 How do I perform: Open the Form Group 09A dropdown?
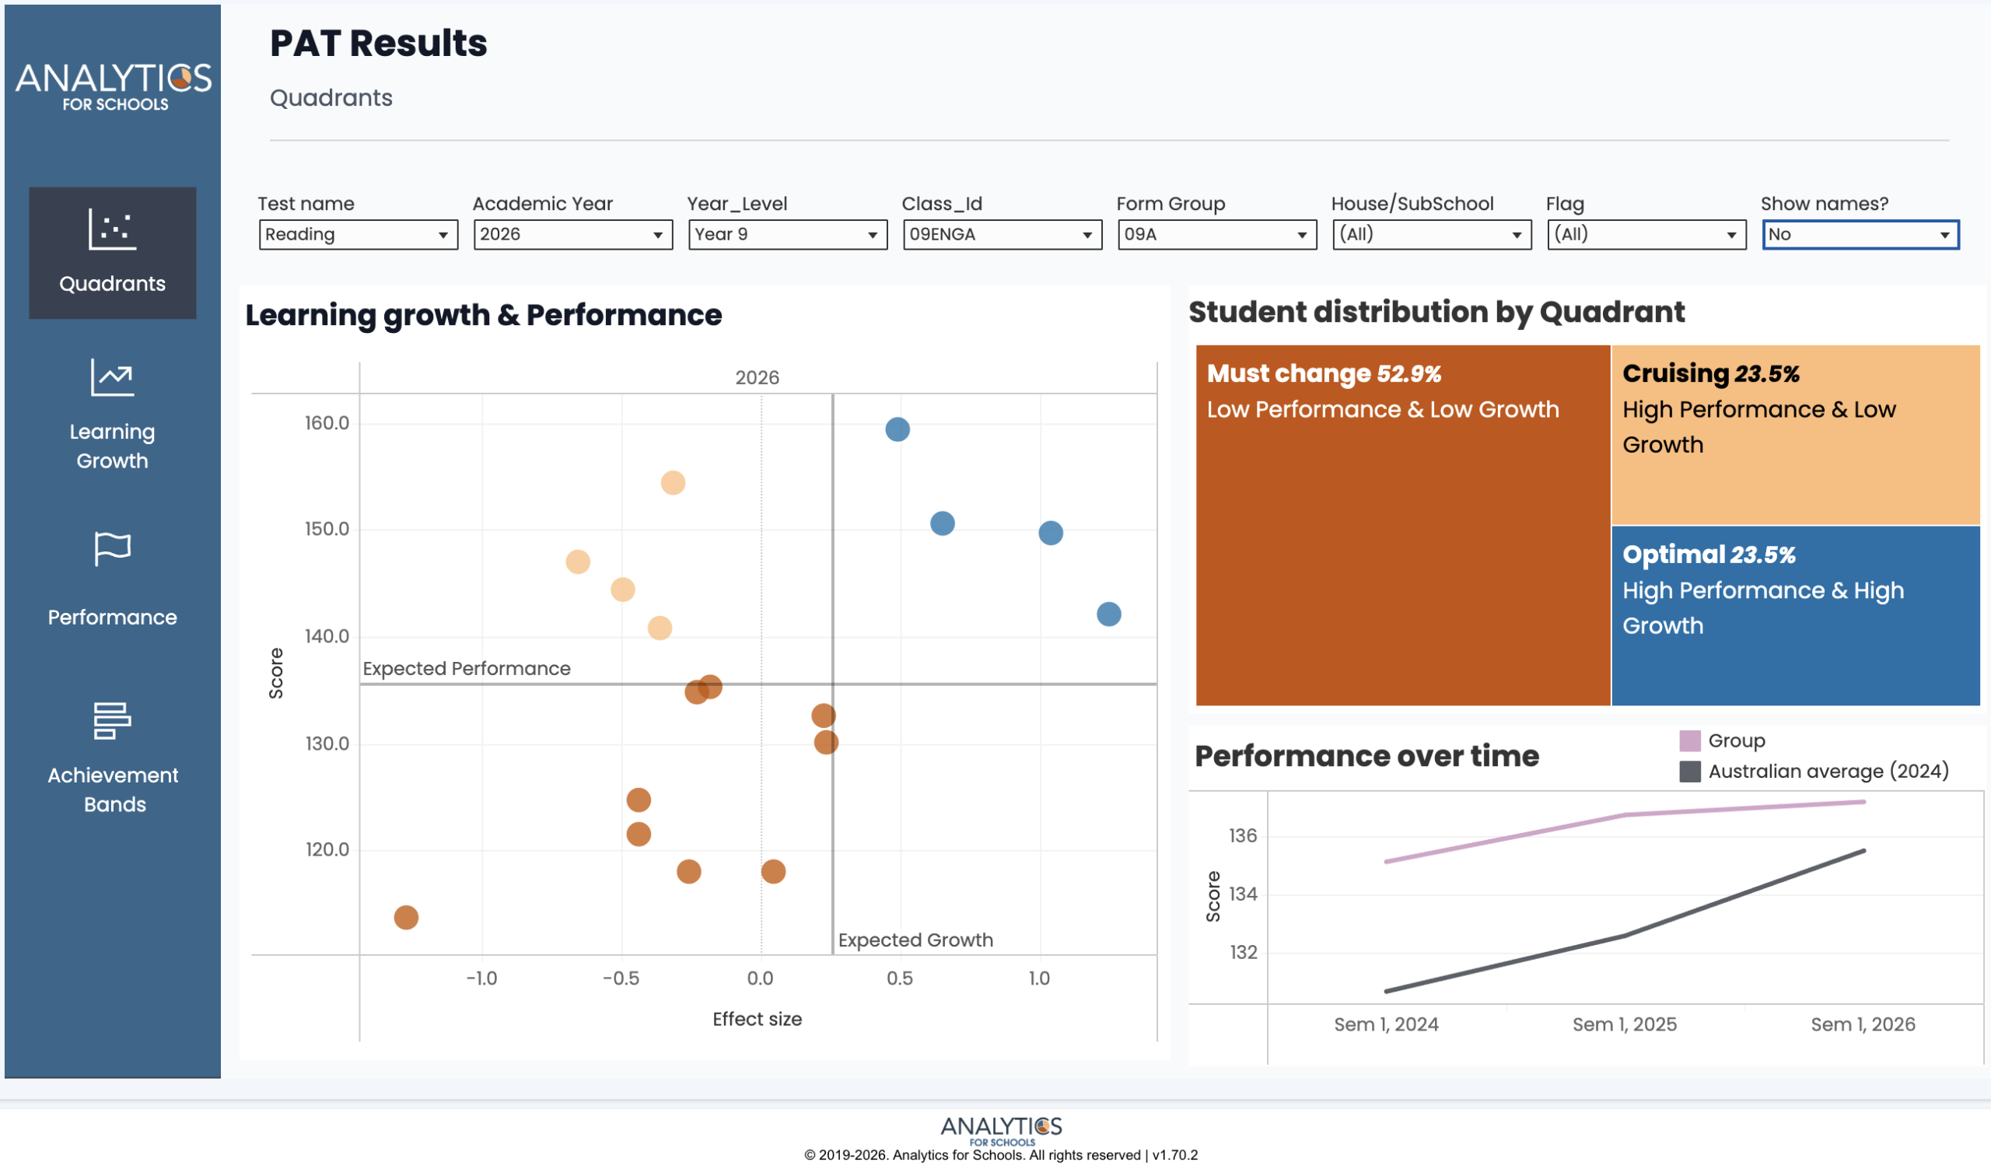tap(1216, 235)
